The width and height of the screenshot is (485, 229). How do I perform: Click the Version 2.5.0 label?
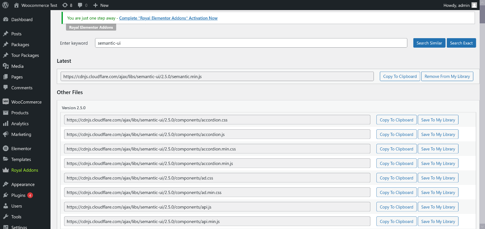pos(74,108)
